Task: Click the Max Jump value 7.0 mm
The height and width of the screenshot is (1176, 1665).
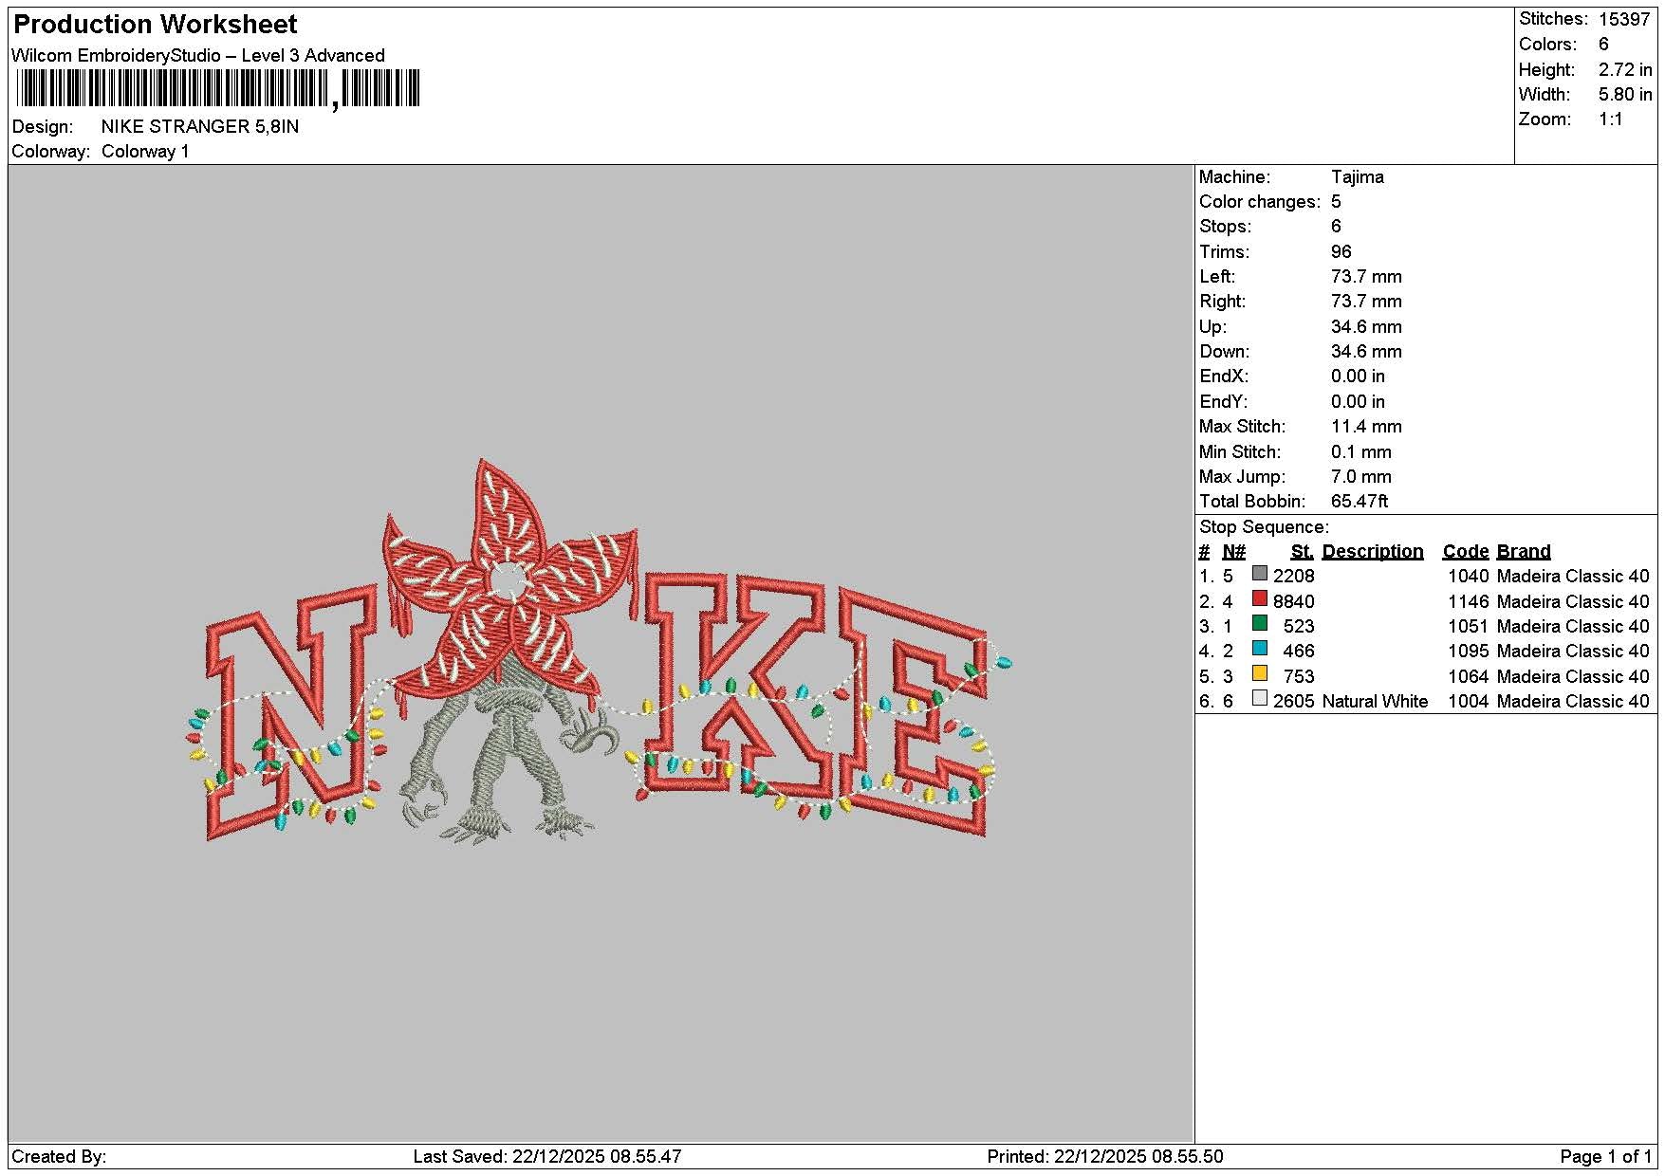Action: coord(1360,477)
